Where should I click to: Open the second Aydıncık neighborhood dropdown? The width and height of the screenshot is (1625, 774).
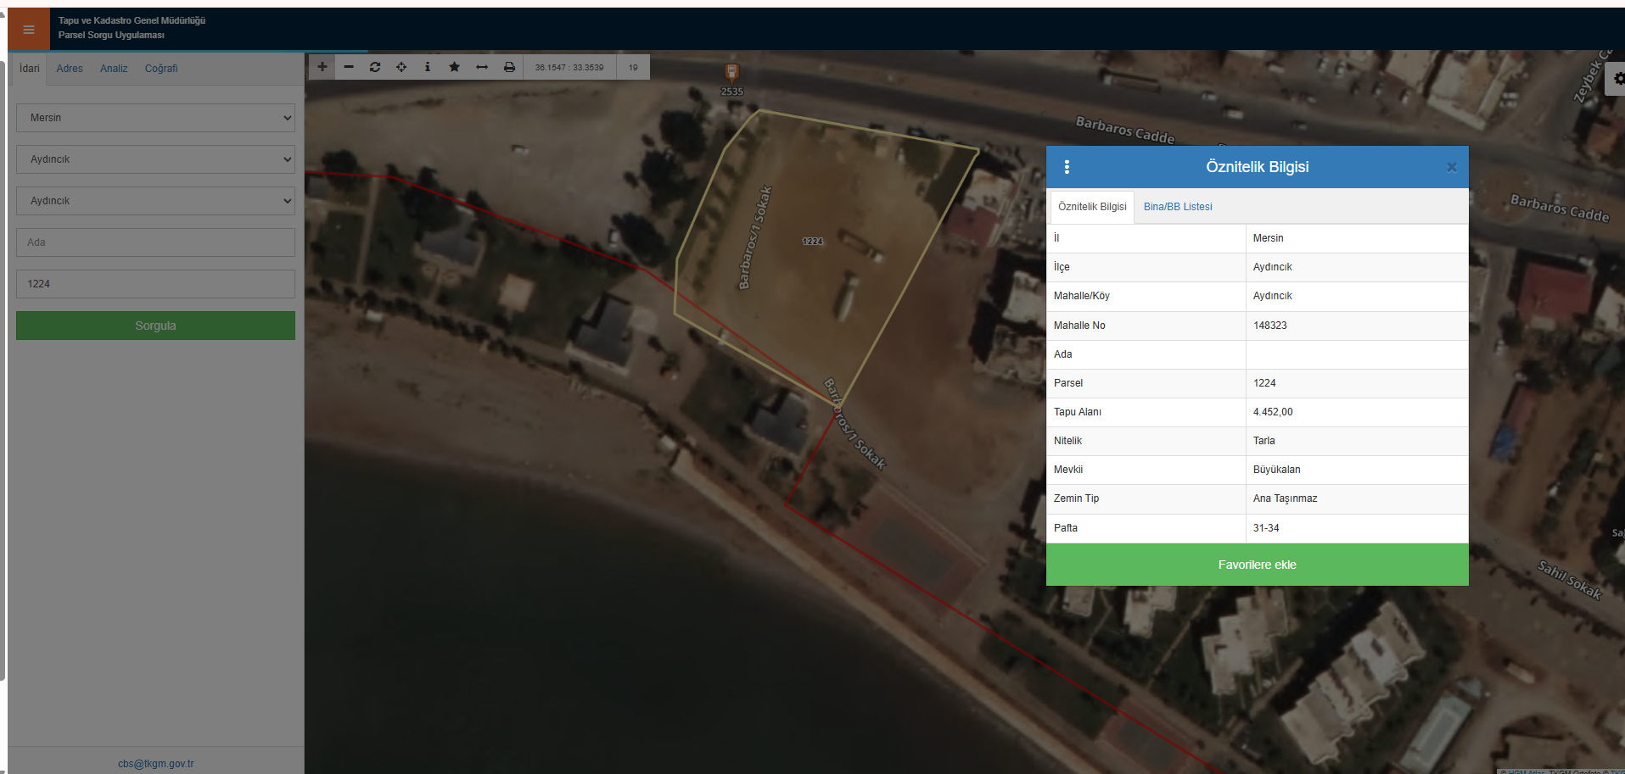pyautogui.click(x=156, y=201)
